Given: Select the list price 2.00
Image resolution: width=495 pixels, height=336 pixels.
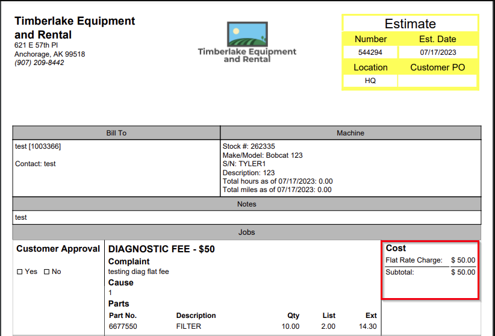Looking at the screenshot, I should coord(328,326).
